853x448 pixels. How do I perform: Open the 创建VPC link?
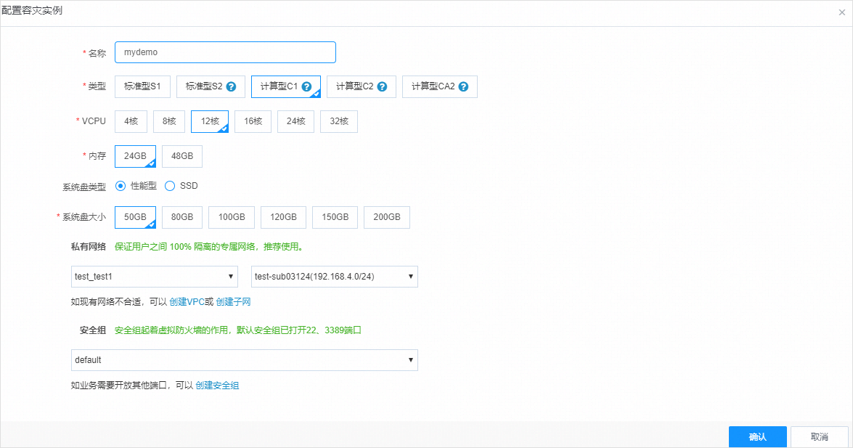coord(185,301)
